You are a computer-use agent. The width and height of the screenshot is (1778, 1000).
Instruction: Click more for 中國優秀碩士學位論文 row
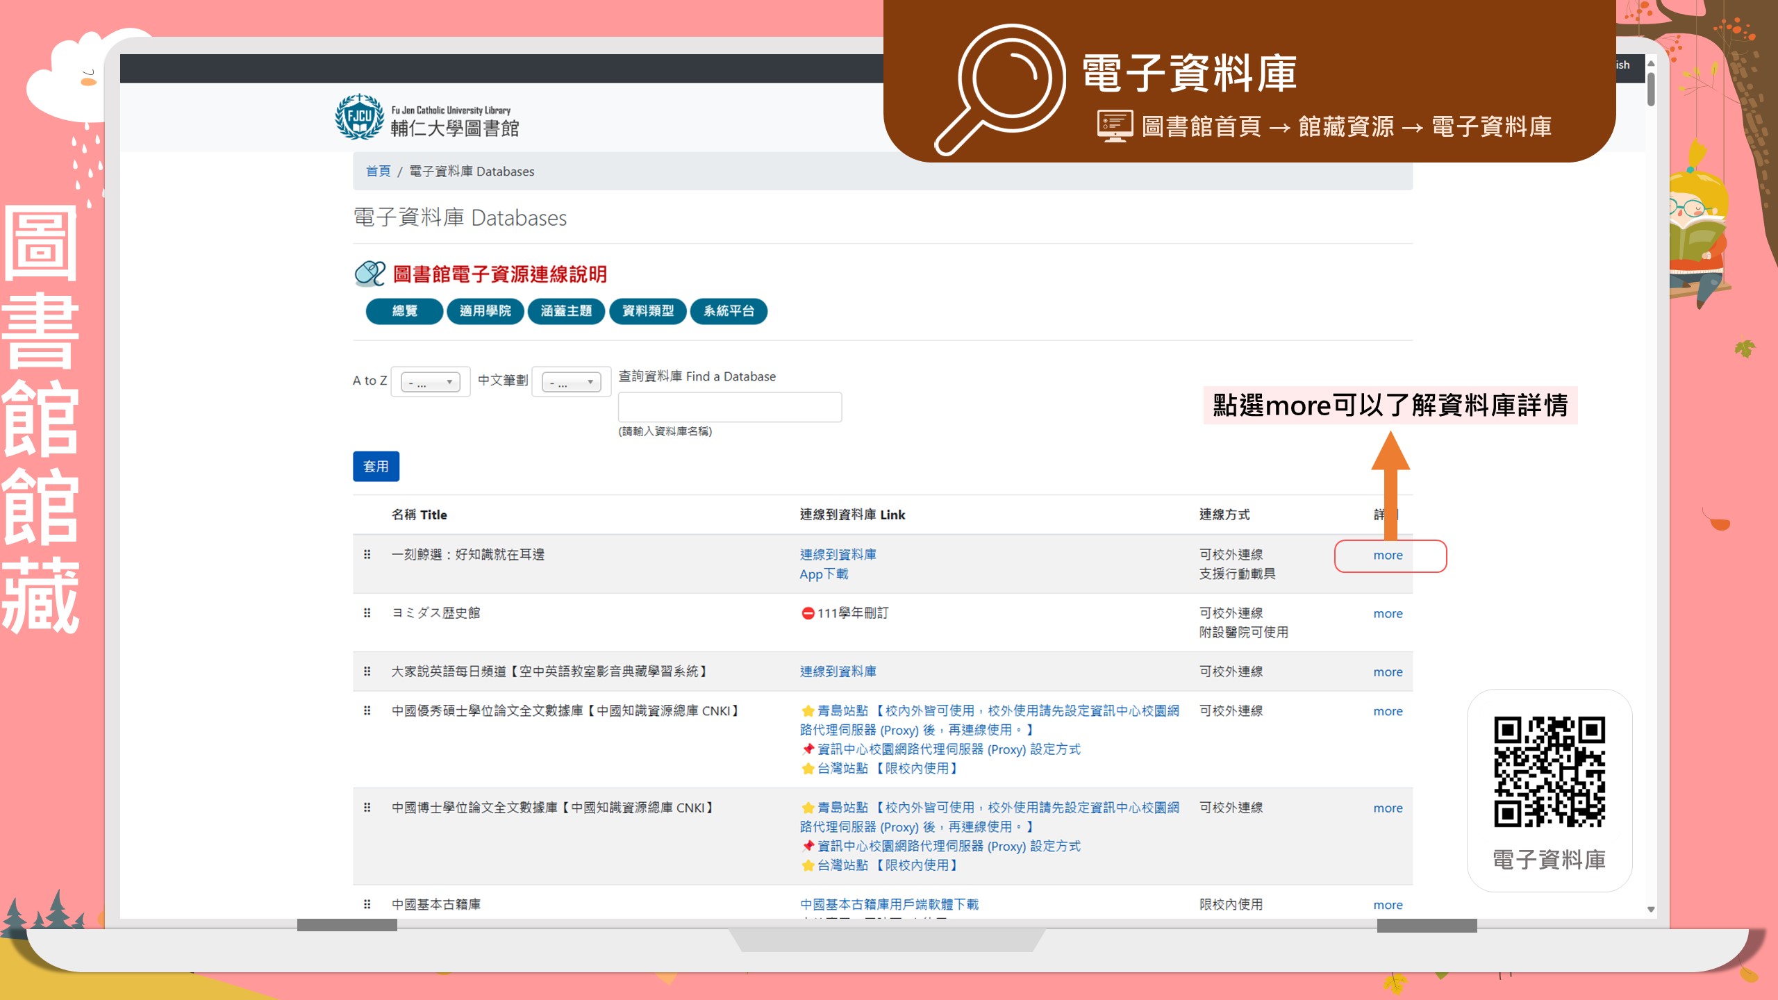pyautogui.click(x=1388, y=711)
